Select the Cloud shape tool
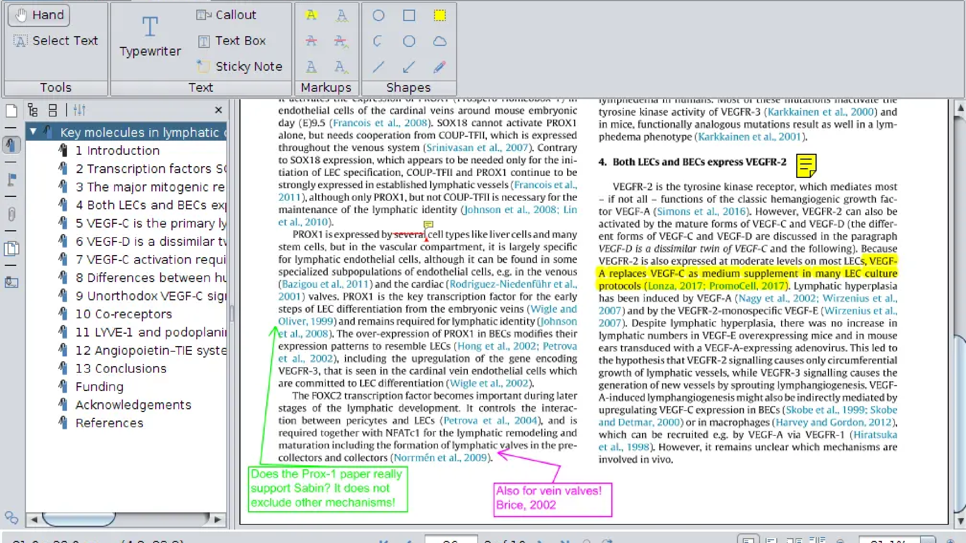The width and height of the screenshot is (966, 543). 440,41
